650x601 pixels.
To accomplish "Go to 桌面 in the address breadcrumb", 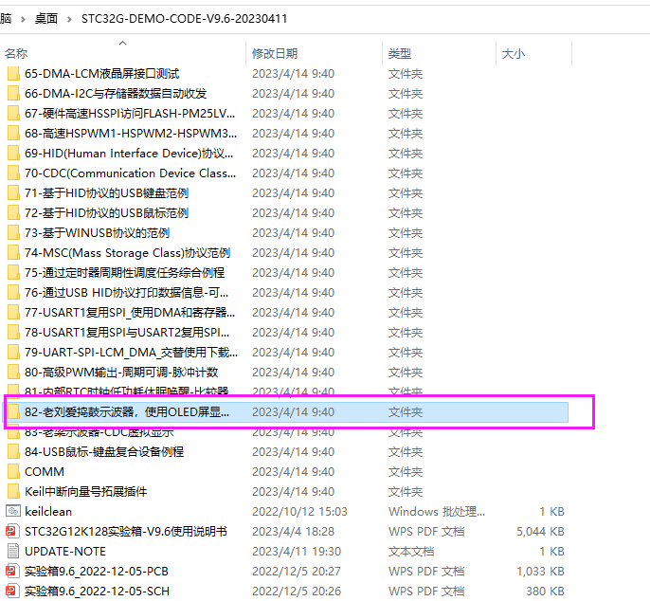I will (46, 19).
